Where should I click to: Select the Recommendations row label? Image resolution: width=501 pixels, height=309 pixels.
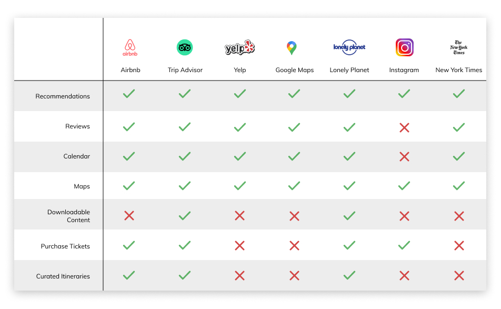tap(63, 96)
